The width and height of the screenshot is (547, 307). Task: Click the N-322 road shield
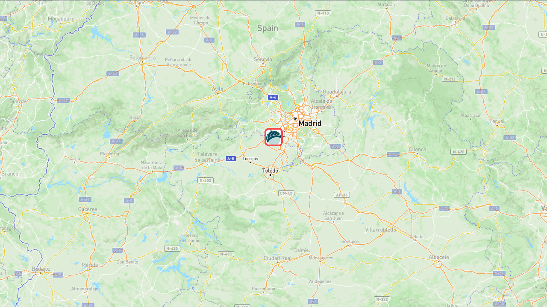382,299
